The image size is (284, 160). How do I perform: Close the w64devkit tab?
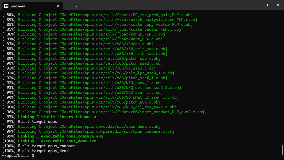coord(58,6)
